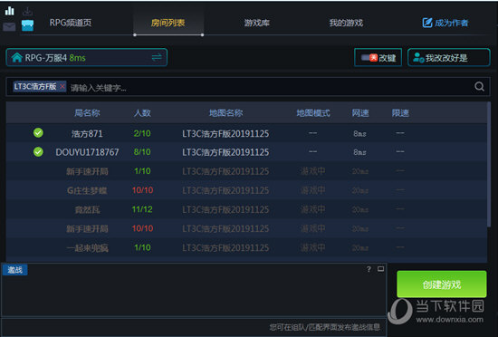The height and width of the screenshot is (337, 498).
Task: Sort by 局名称 column header
Action: point(87,112)
